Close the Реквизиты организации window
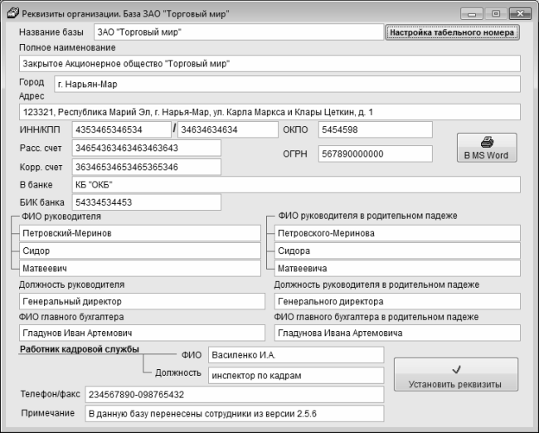The height and width of the screenshot is (433, 539). 520,14
